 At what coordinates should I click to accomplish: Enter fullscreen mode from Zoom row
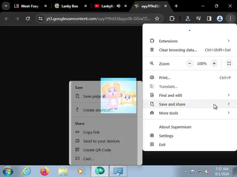click(229, 63)
